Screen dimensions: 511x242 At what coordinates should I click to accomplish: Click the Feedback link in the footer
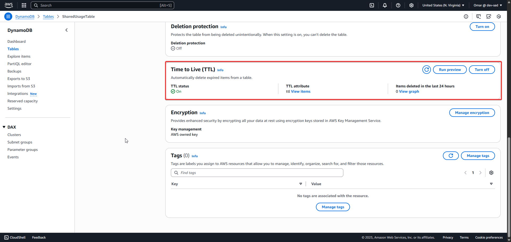click(x=39, y=237)
